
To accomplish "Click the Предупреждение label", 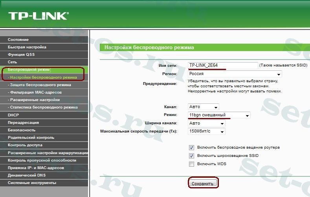I will [160, 84].
